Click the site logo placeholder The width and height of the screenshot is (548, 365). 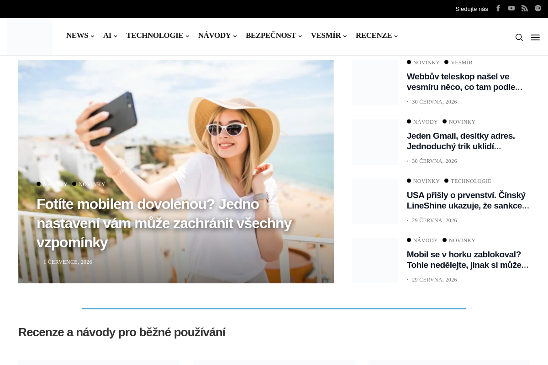[x=30, y=37]
